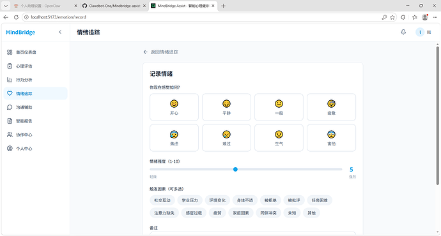Open the favorites list icon
441x236 pixels.
coord(414,17)
